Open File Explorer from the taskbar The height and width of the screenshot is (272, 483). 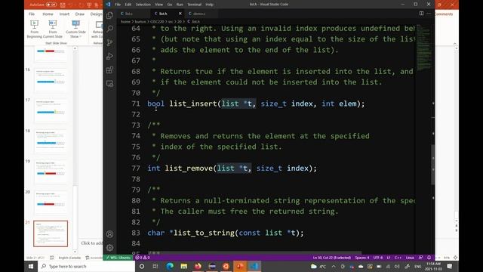point(184,266)
